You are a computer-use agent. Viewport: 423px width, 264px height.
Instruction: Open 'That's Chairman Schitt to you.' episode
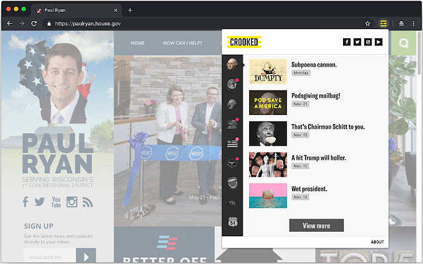[x=328, y=127]
